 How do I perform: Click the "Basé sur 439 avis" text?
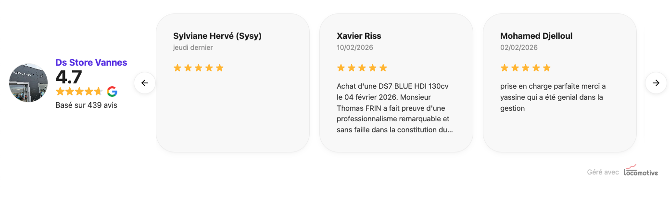coord(86,105)
